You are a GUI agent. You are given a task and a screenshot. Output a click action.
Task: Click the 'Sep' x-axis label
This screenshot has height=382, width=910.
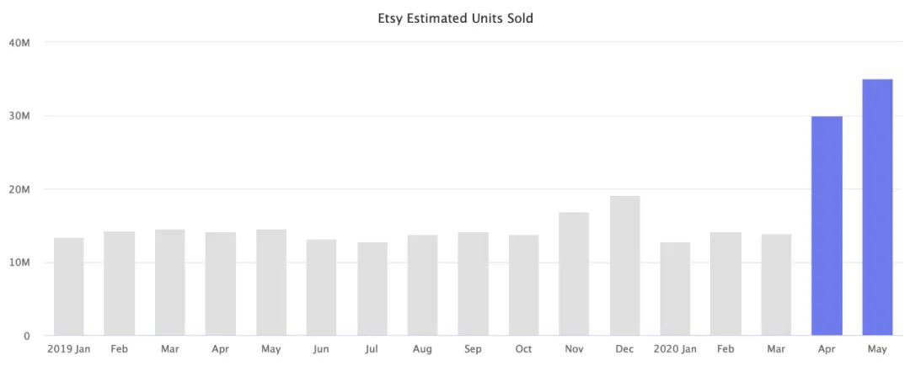click(x=473, y=349)
